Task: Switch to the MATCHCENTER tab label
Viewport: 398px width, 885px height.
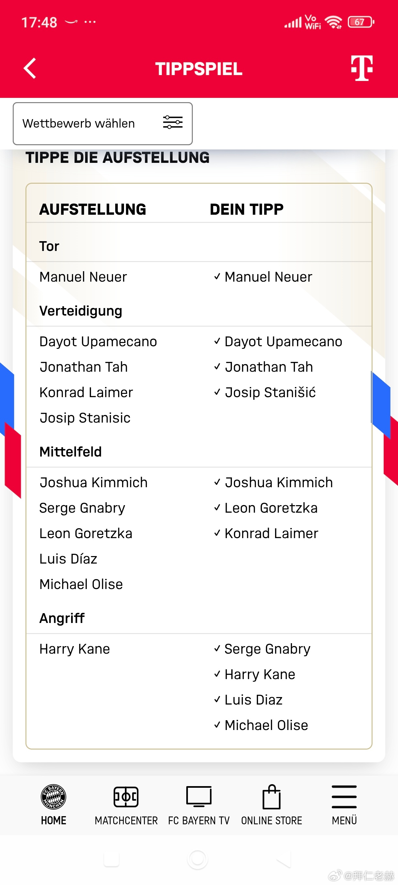Action: [x=126, y=820]
